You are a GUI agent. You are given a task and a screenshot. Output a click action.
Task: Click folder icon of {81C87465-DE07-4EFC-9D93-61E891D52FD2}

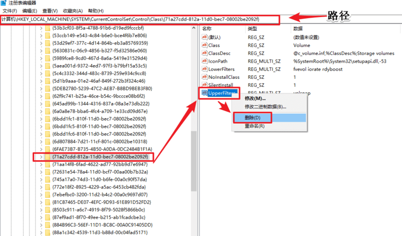click(x=48, y=202)
